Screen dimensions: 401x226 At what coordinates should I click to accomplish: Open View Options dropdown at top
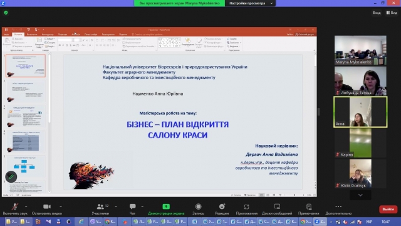251,3
